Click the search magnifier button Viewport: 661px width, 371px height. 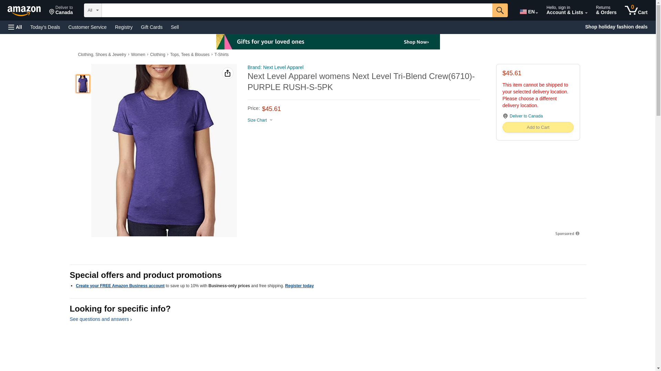[x=500, y=10]
